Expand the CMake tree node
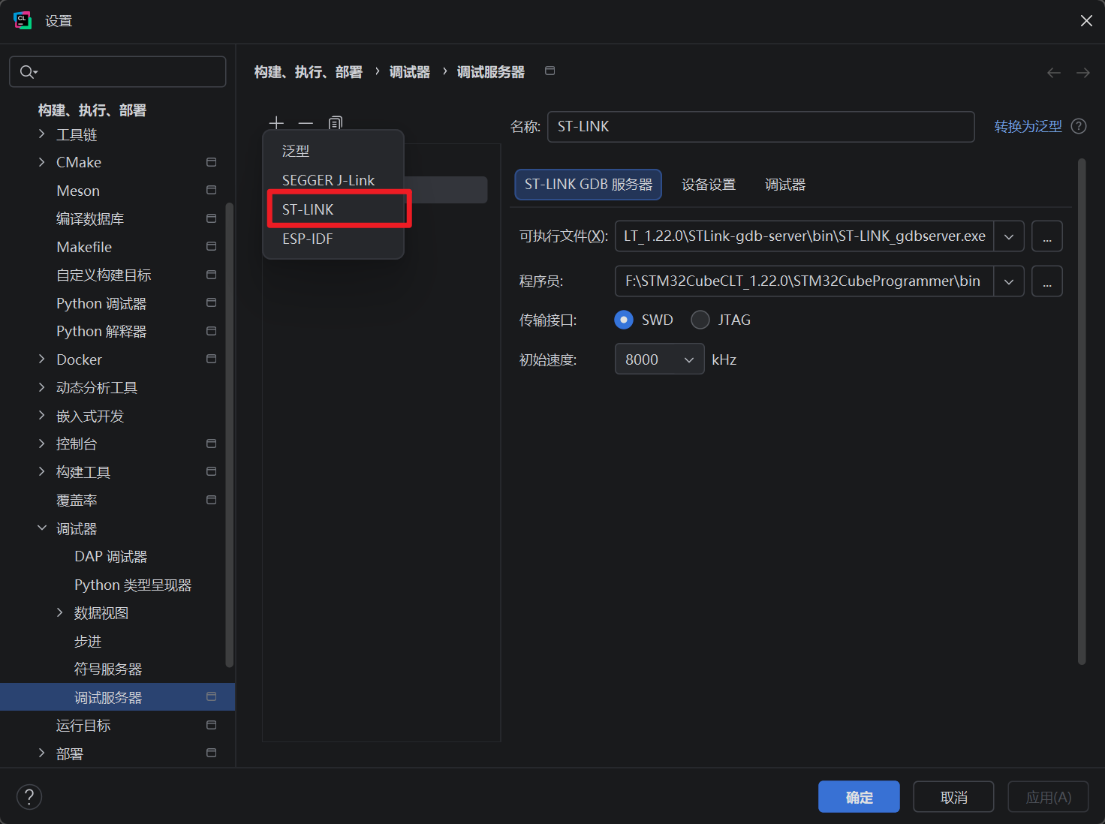 click(x=42, y=162)
